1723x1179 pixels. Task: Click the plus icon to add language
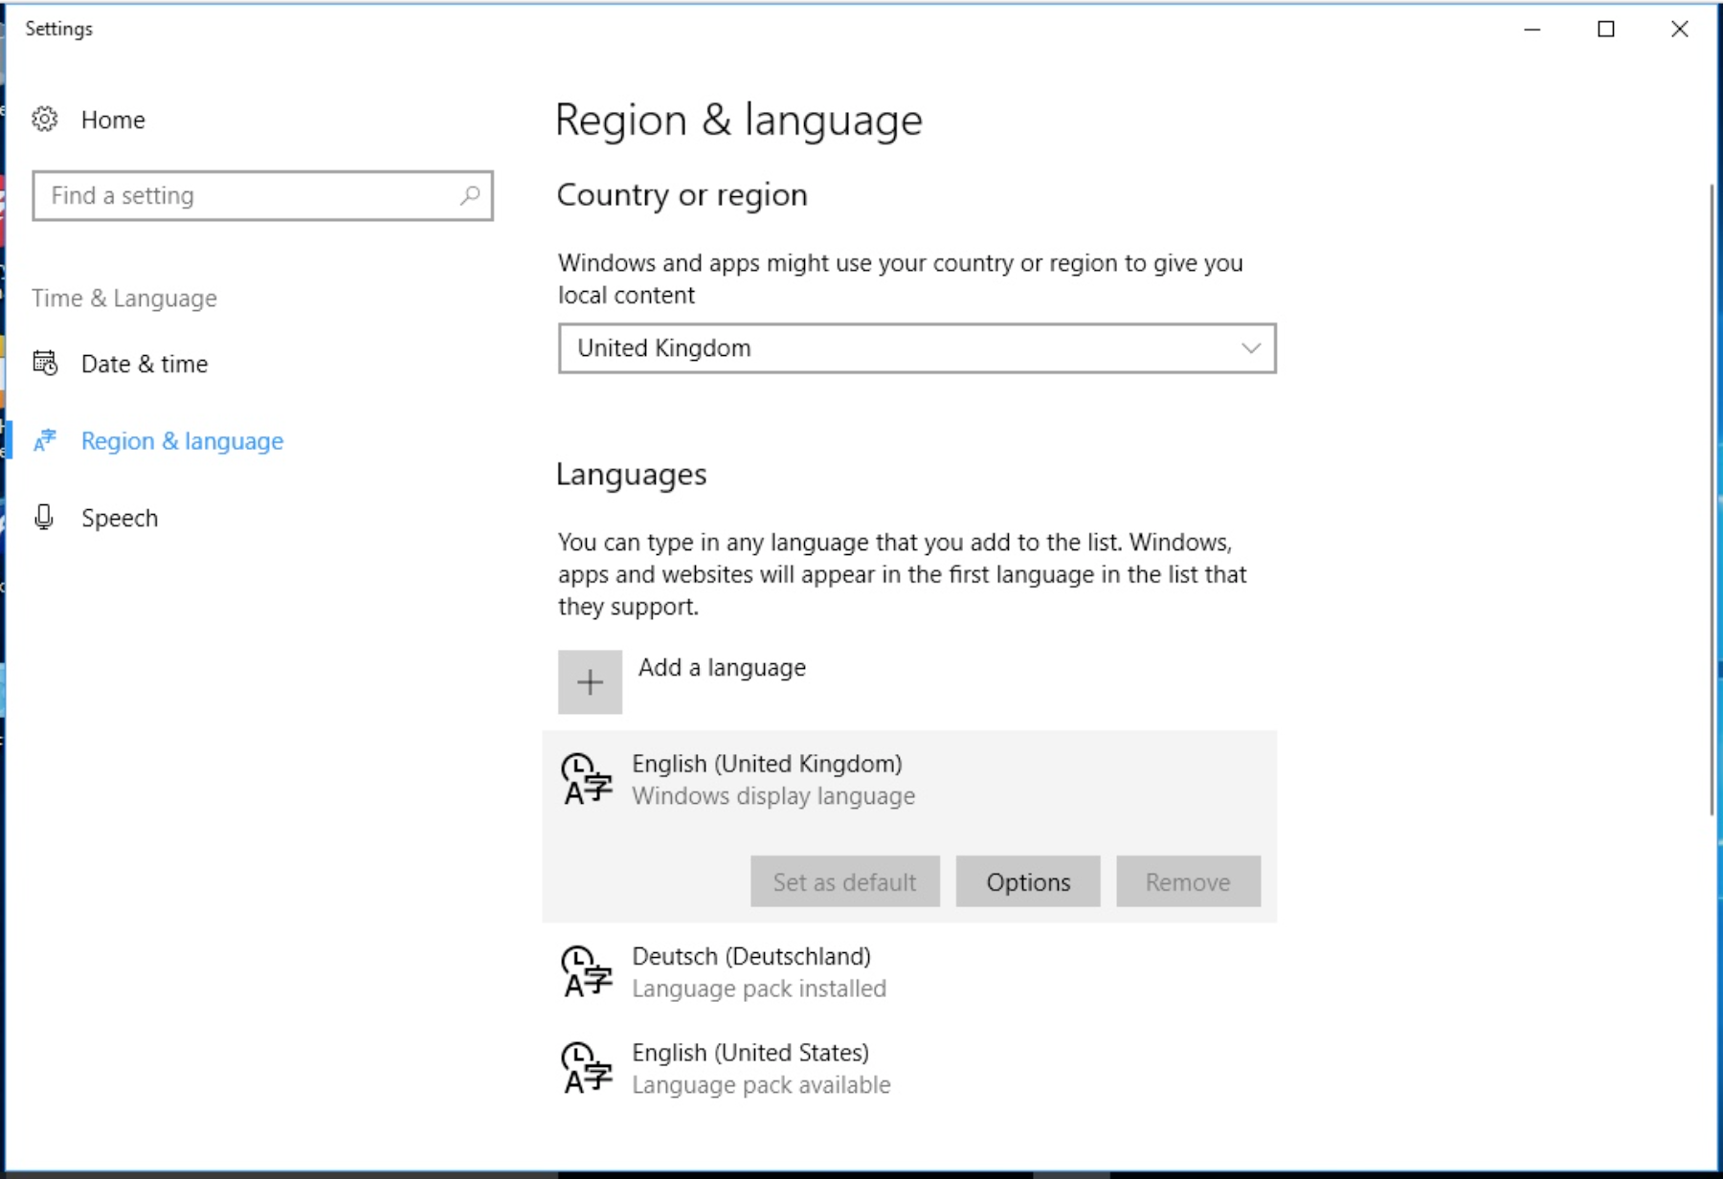click(x=590, y=682)
